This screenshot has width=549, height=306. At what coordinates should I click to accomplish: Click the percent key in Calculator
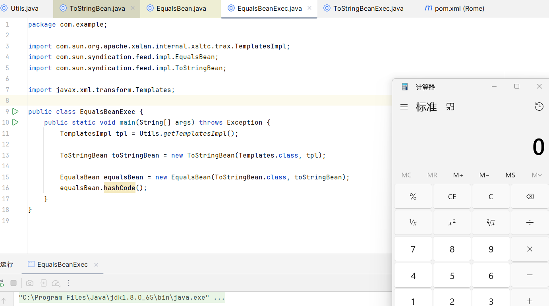(x=413, y=196)
